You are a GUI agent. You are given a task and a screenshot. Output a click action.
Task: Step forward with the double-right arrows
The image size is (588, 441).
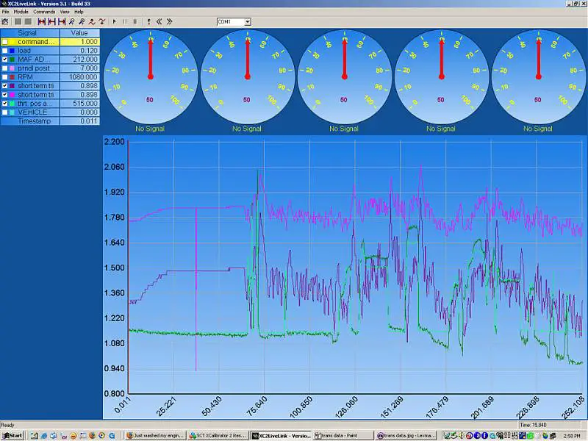170,22
